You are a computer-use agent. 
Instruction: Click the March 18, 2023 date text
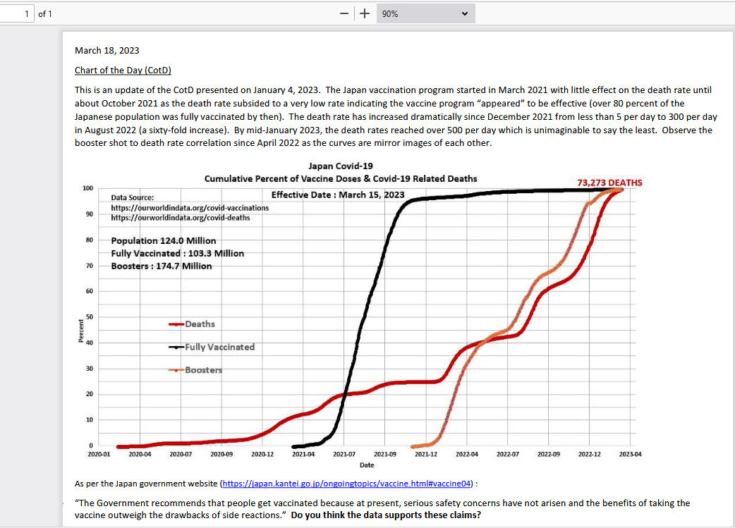(107, 51)
